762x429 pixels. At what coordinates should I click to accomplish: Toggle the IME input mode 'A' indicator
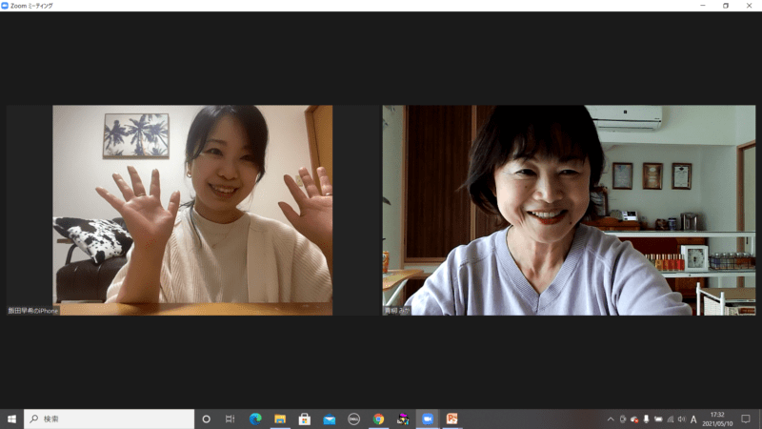(x=693, y=419)
